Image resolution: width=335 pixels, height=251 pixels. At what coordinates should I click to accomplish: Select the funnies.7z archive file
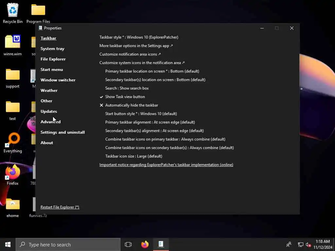click(38, 216)
